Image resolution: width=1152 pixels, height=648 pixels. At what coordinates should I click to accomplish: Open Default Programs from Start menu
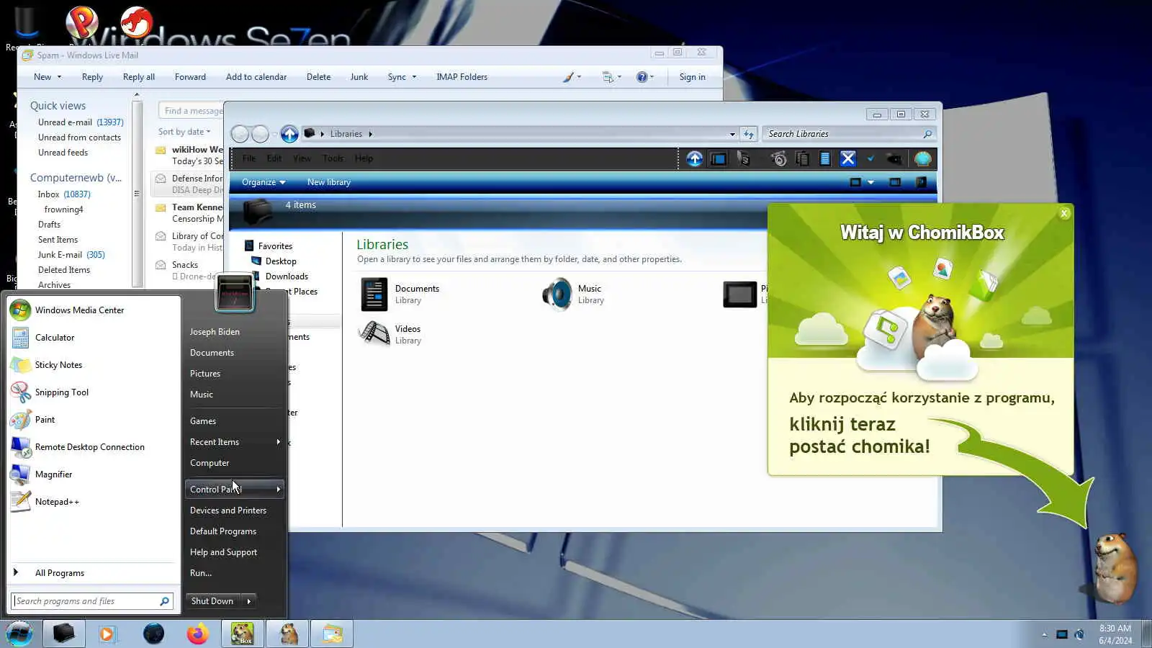(234, 531)
